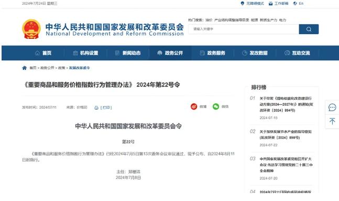The image size is (339, 201).
Task: Click the 第22号 order number text
Action: [x=128, y=142]
